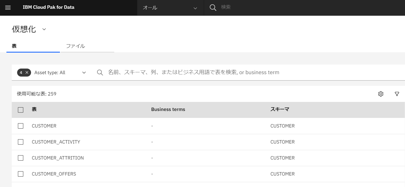Click the Business terms column header

coord(168,109)
